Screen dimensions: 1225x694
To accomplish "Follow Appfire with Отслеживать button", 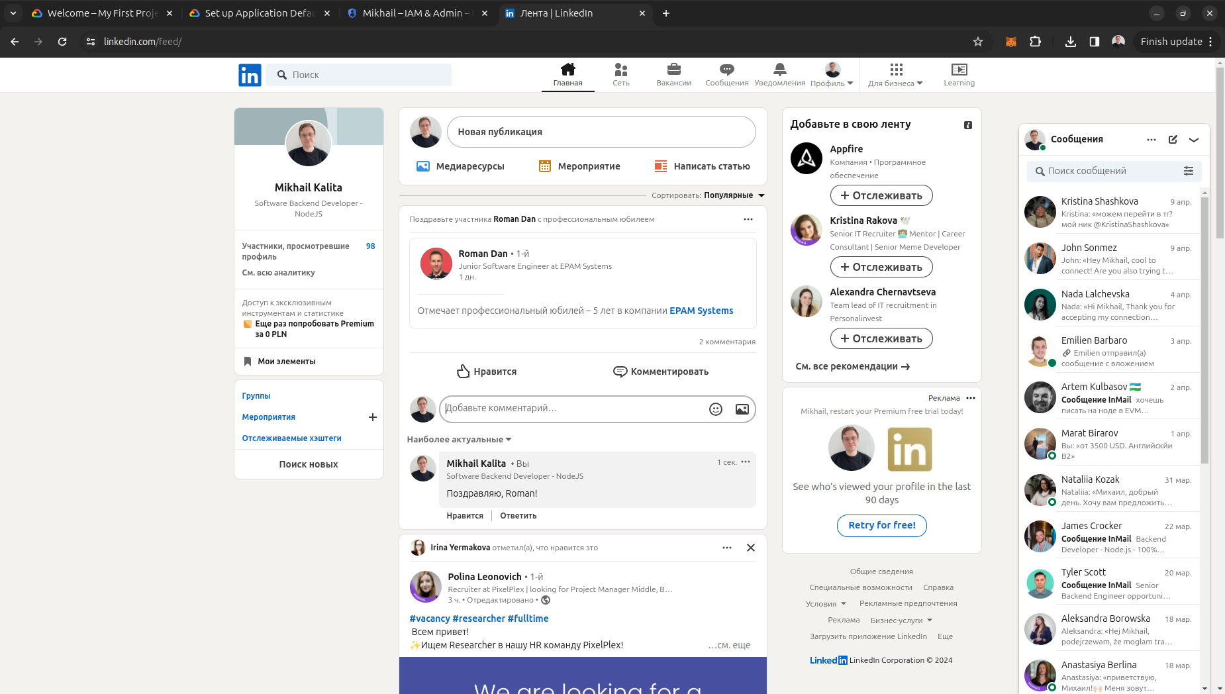I will pos(881,195).
